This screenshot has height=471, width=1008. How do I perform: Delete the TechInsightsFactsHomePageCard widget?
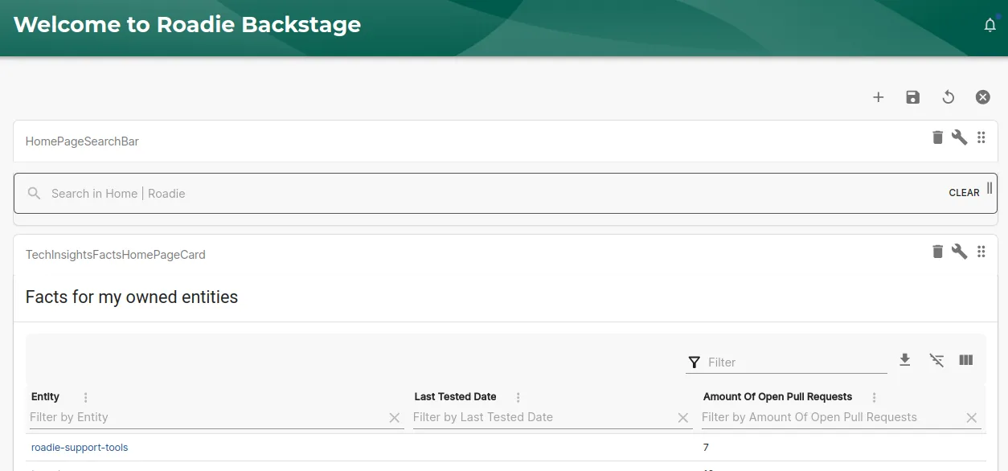937,252
